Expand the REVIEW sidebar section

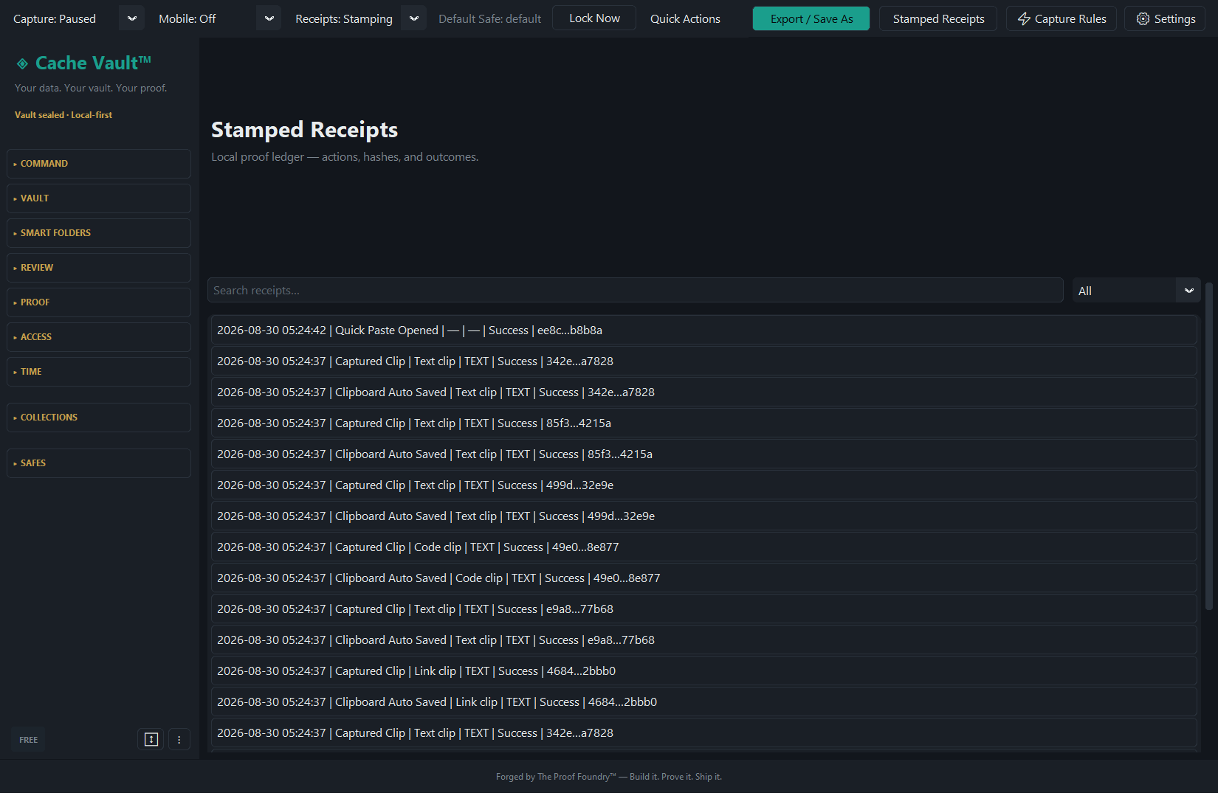click(x=99, y=268)
